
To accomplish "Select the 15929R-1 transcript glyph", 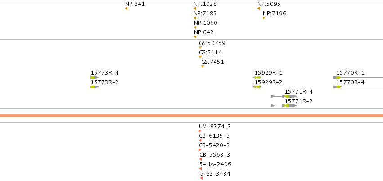I will (257, 77).
